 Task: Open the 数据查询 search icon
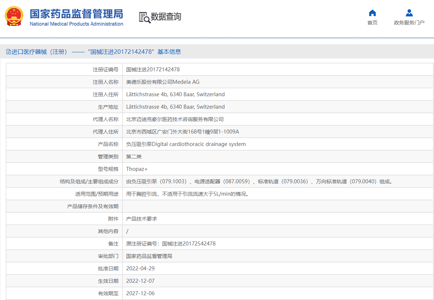coord(144,18)
